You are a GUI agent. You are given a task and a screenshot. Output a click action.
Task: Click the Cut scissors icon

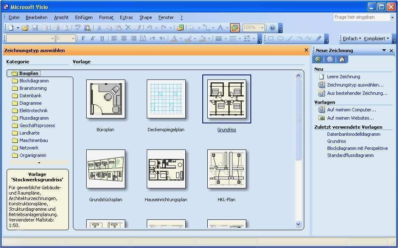99,28
